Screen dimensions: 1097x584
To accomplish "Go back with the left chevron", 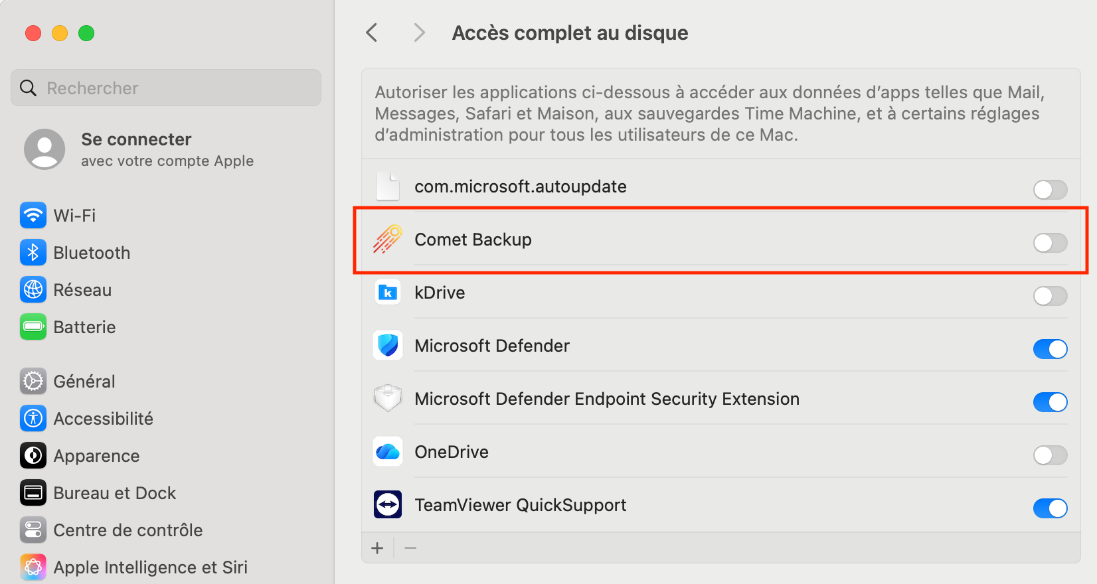I will 372,33.
